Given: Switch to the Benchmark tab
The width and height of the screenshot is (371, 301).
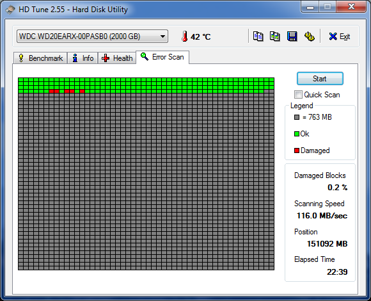Looking at the screenshot, I should pos(40,58).
